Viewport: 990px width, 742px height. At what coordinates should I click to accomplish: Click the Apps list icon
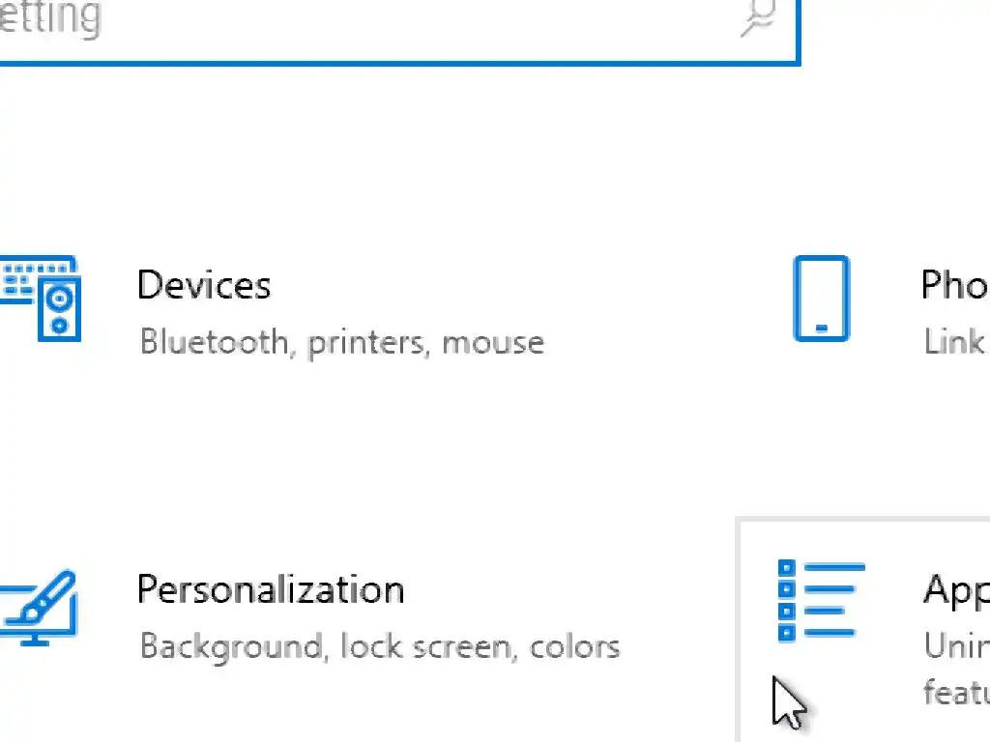pyautogui.click(x=820, y=601)
